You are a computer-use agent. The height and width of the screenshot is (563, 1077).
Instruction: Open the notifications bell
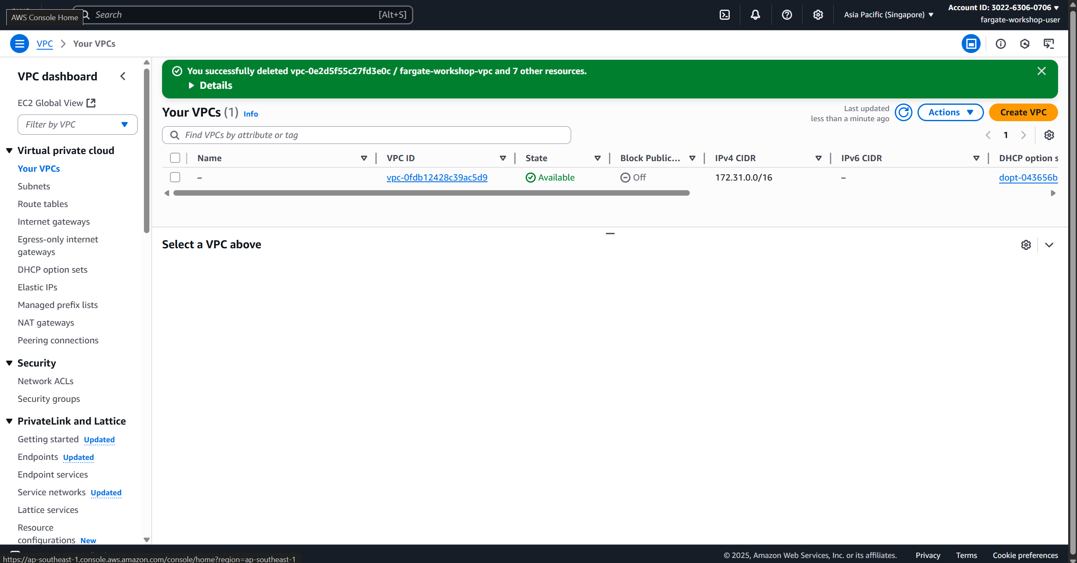(x=755, y=15)
